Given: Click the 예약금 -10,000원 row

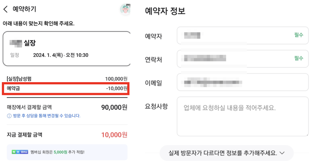Looking at the screenshot, I should 65,88.
